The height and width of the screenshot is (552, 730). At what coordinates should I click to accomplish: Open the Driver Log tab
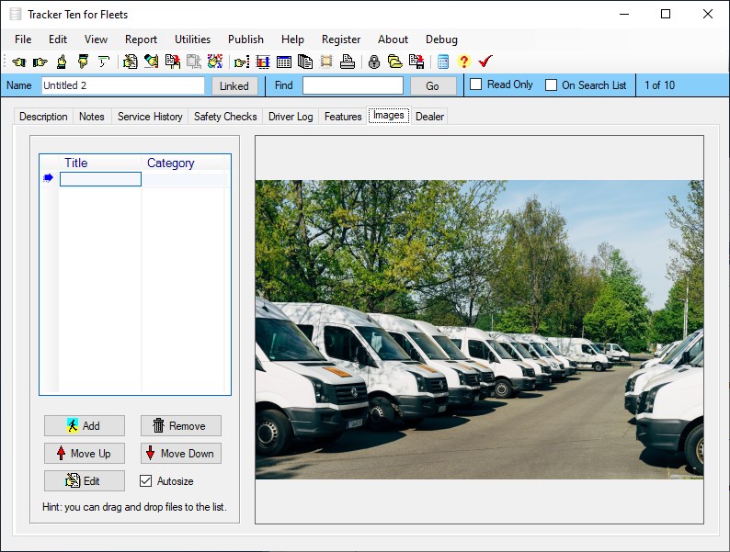coord(291,117)
